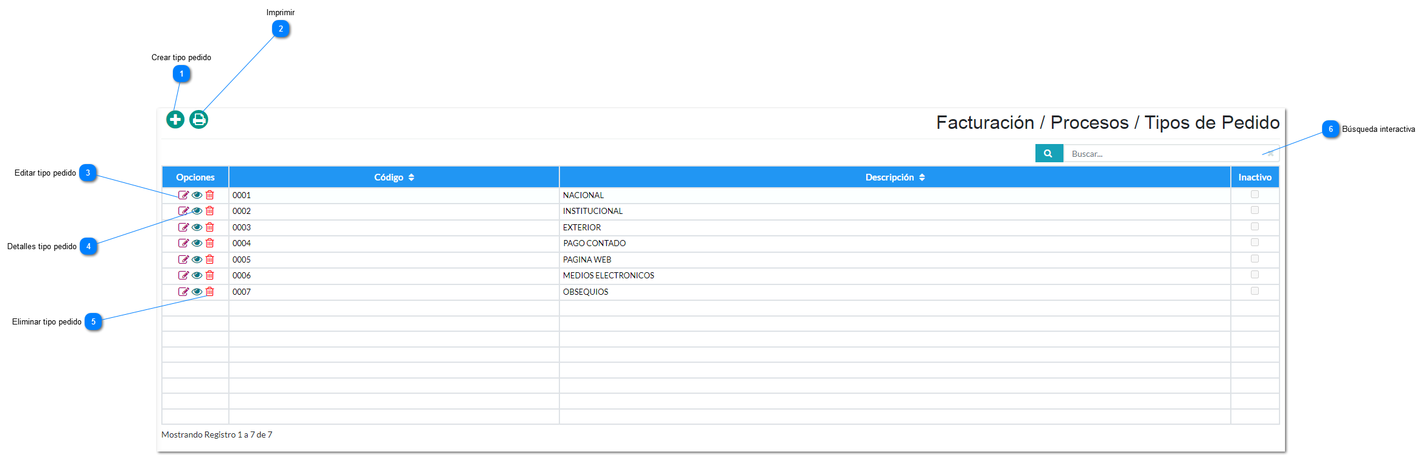Click the Mostrando Registro 1 a 7 text
This screenshot has height=457, width=1425.
(x=217, y=435)
